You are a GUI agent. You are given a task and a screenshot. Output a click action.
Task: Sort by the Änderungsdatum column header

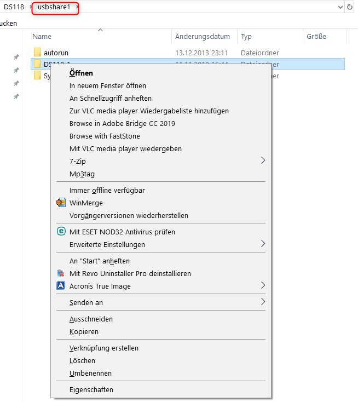[203, 36]
